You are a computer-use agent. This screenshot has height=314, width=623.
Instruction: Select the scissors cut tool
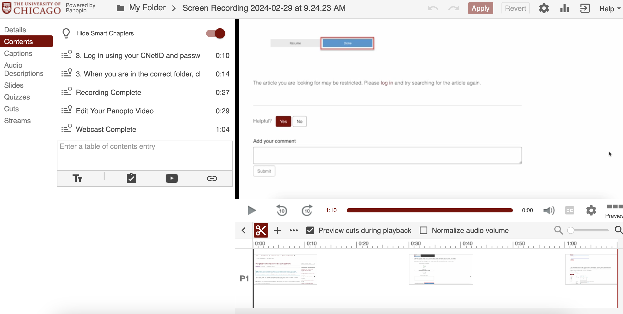pos(261,230)
